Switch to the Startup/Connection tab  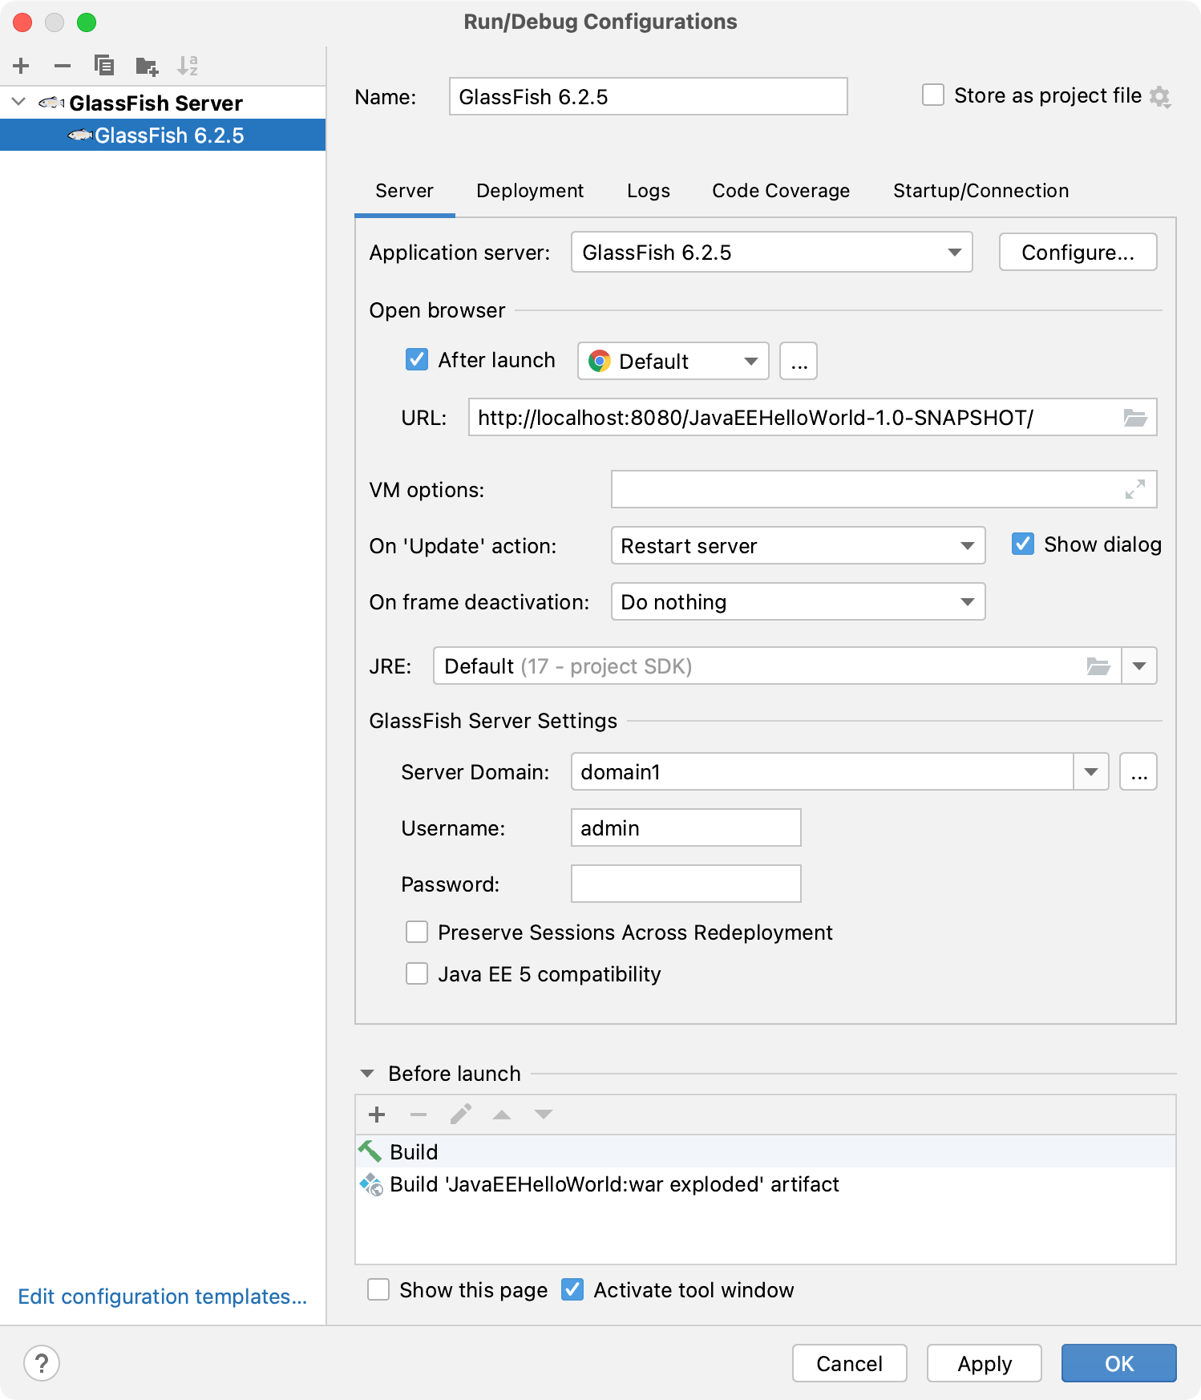click(981, 191)
